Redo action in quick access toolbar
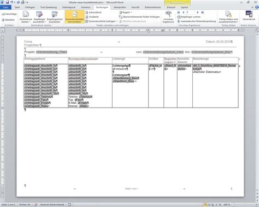 click(18, 2)
